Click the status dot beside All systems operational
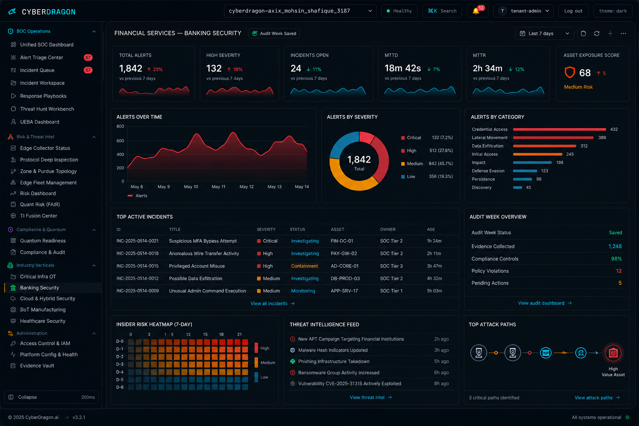 coord(627,417)
